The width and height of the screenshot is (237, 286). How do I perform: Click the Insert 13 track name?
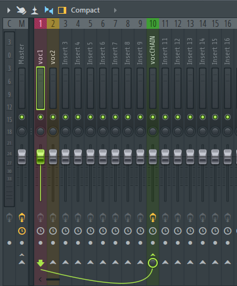tap(190, 51)
